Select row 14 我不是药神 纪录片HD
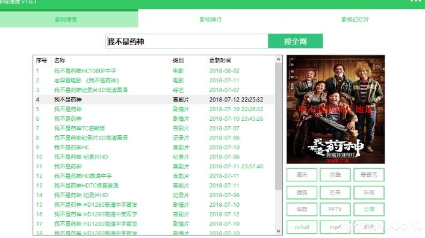 154,195
